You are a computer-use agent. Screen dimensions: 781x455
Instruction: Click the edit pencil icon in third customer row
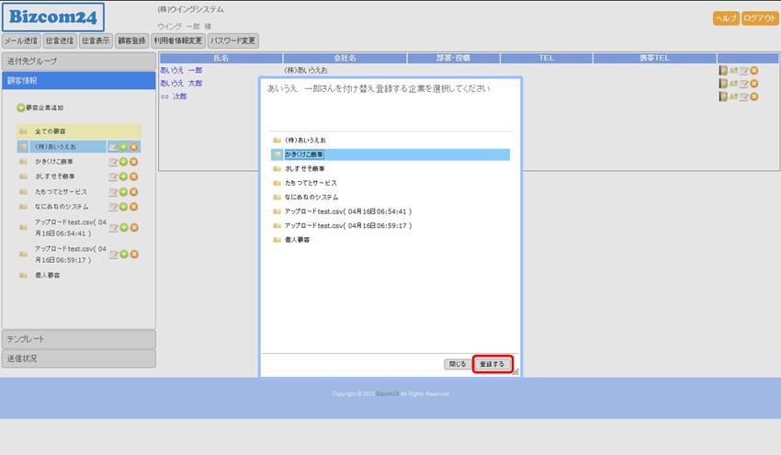(744, 97)
